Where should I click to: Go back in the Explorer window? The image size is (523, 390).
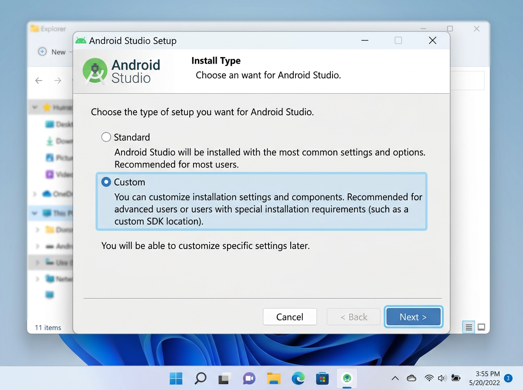pyautogui.click(x=39, y=81)
